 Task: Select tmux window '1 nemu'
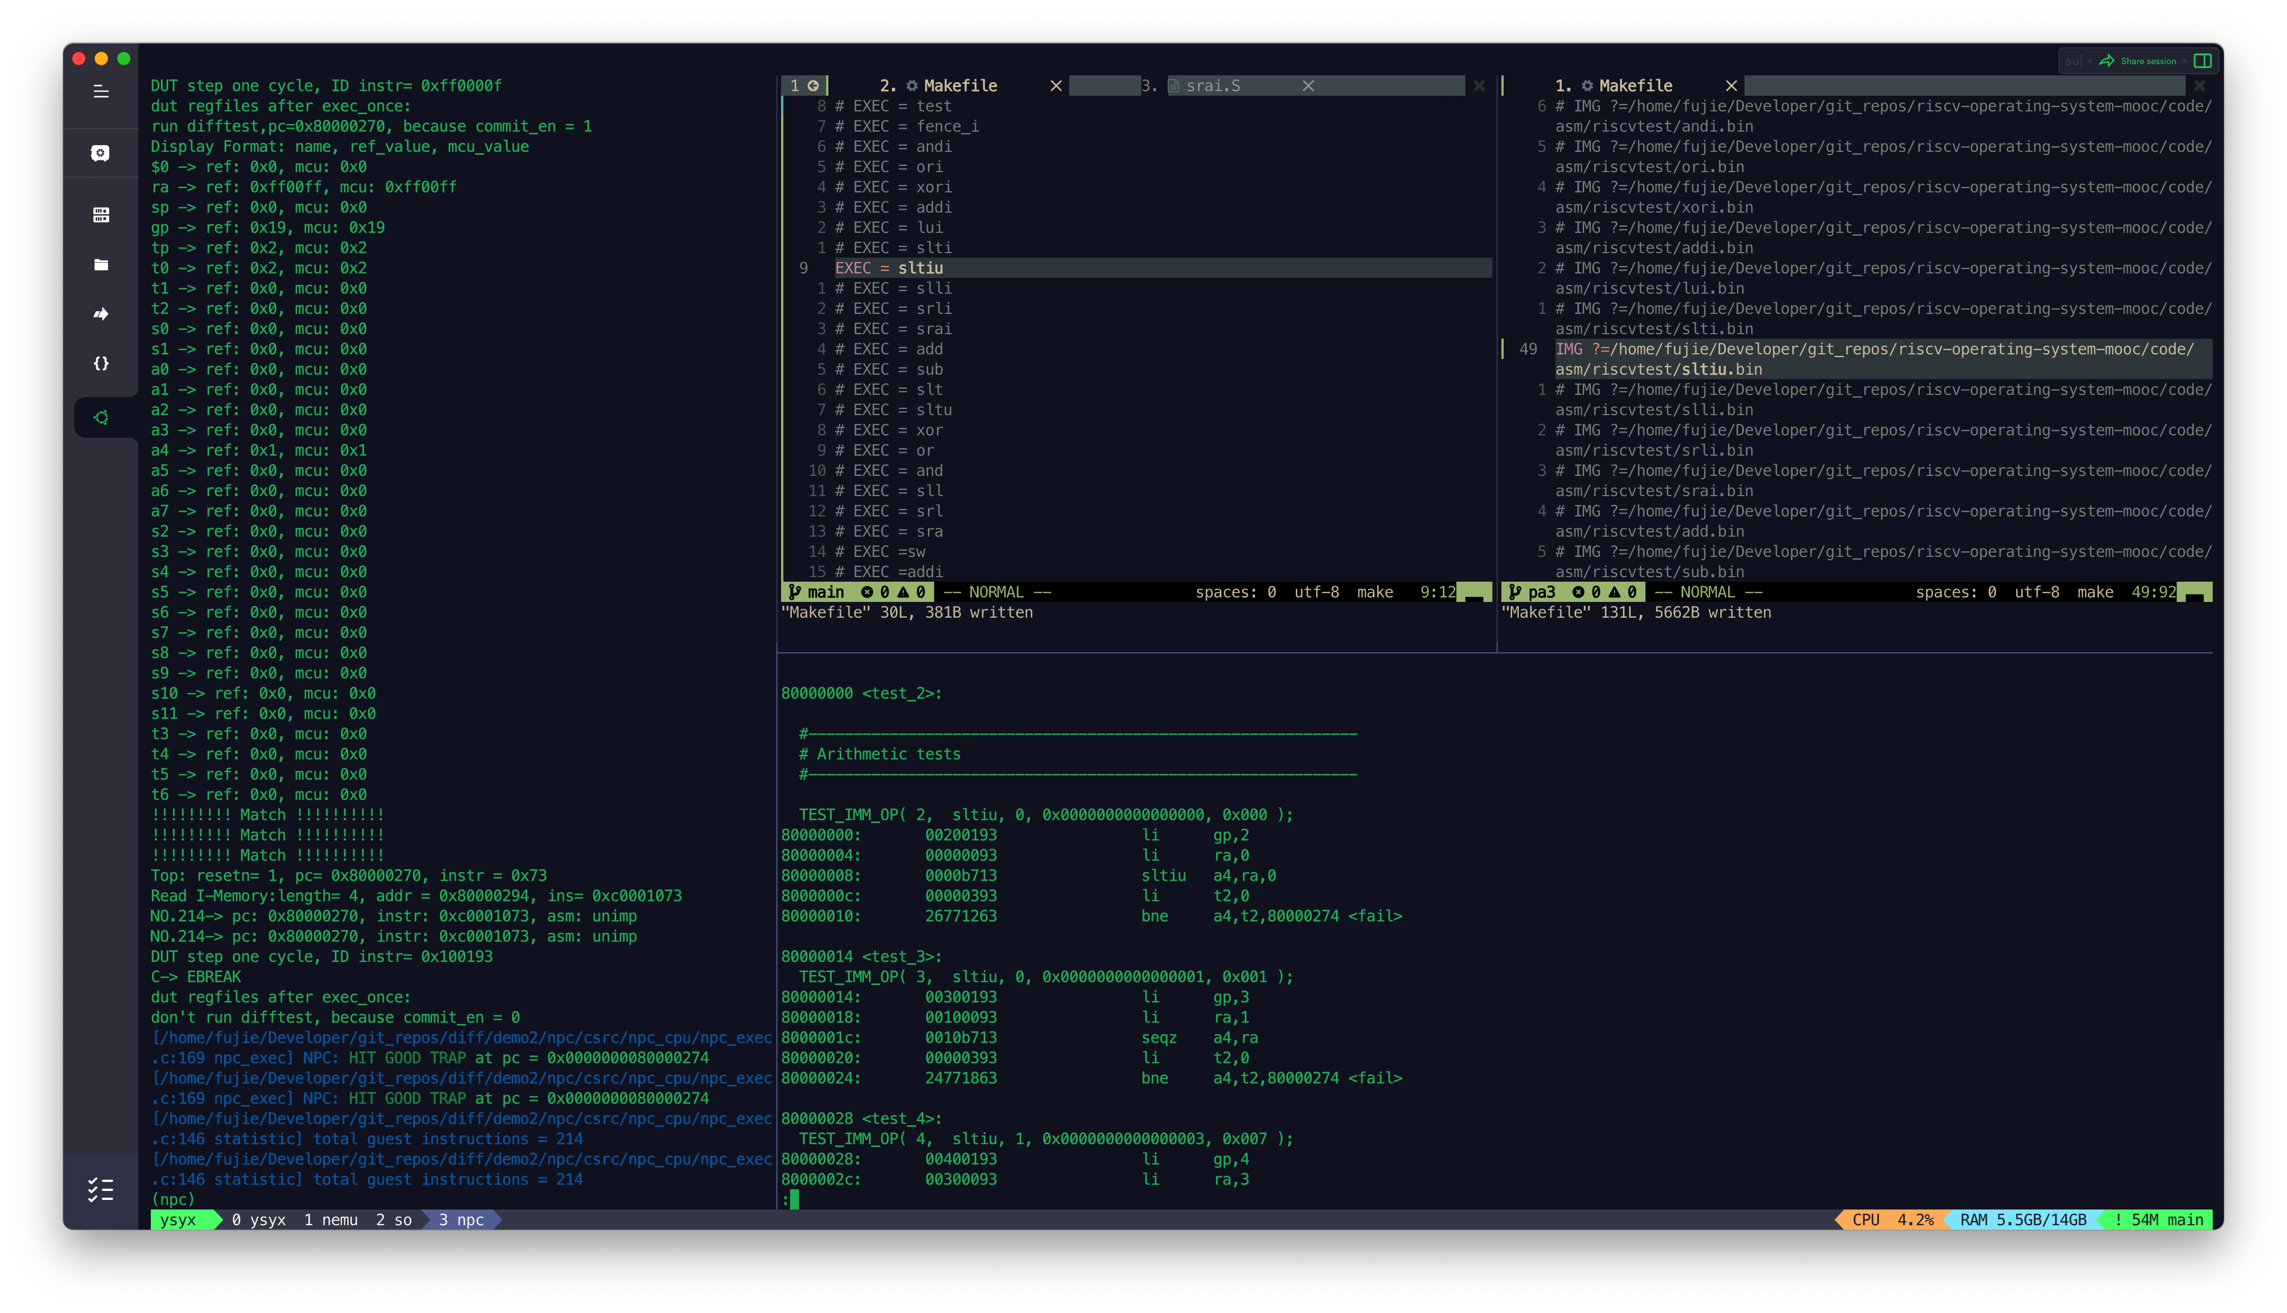tap(330, 1219)
